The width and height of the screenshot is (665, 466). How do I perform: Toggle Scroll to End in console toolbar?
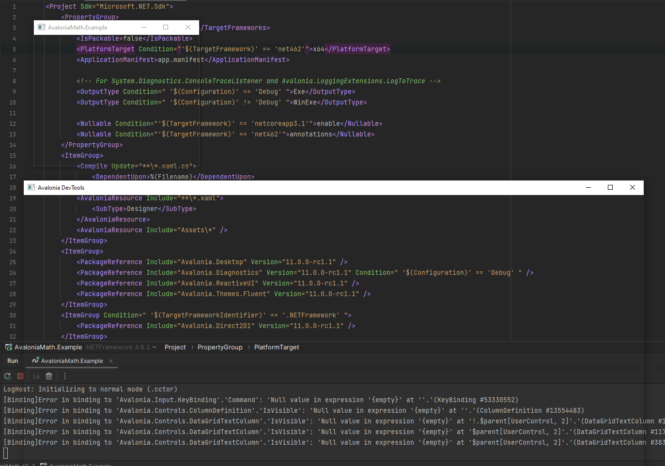[x=36, y=376]
